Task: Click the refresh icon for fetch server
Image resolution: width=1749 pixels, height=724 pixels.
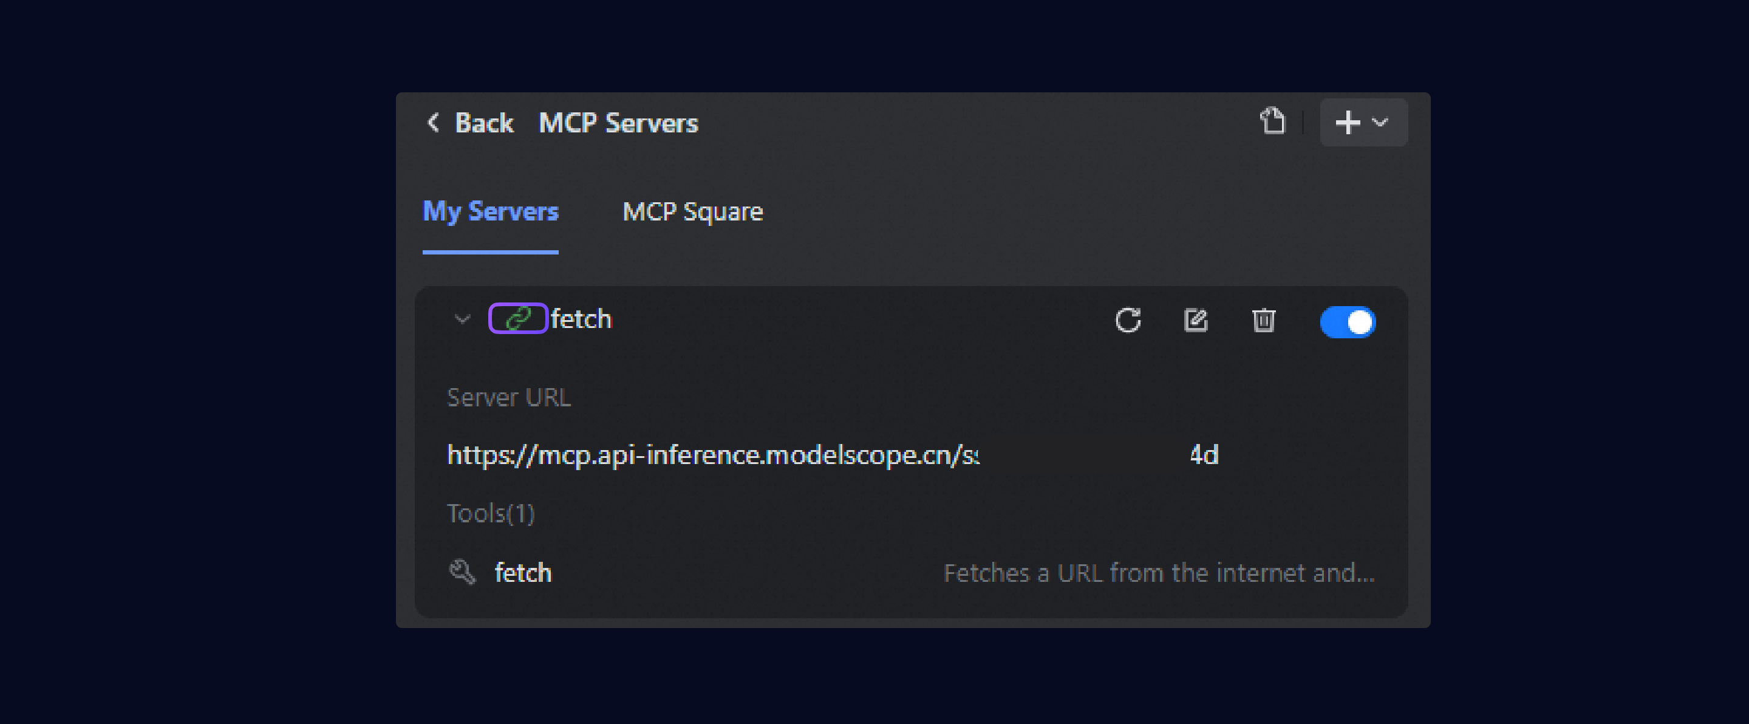Action: 1128,320
